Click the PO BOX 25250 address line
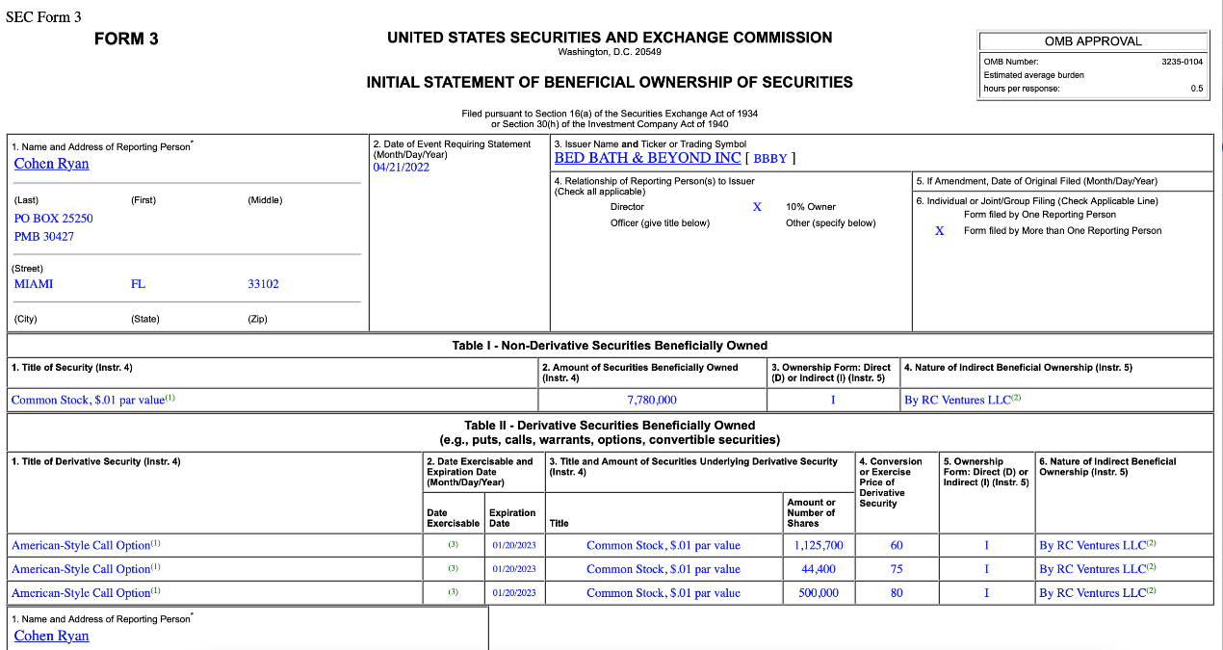Viewport: 1223px width, 650px height. coord(54,219)
